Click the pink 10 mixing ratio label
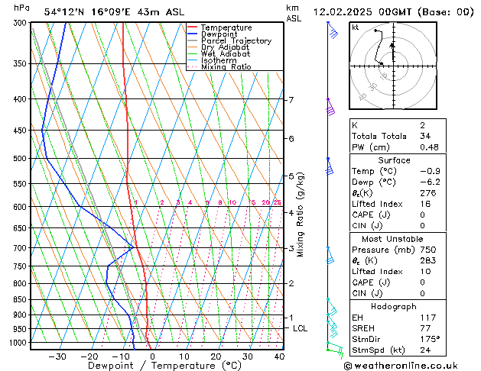 click(232, 202)
